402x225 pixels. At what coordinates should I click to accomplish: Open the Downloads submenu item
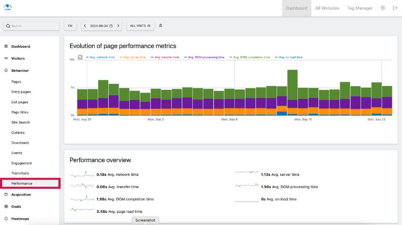(x=20, y=143)
